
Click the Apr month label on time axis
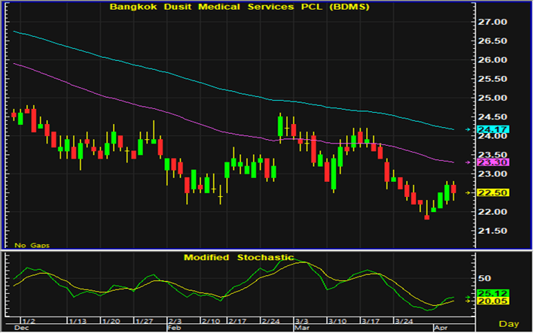point(440,328)
